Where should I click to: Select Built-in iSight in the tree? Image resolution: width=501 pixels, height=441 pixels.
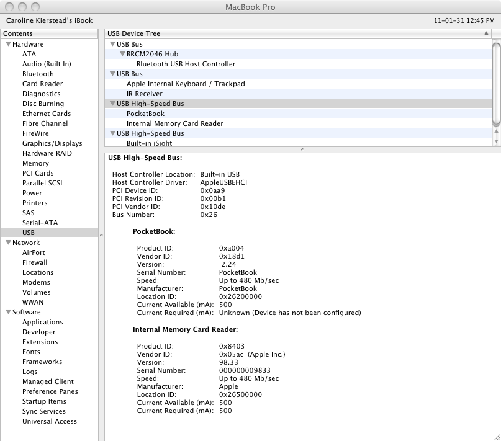point(149,143)
